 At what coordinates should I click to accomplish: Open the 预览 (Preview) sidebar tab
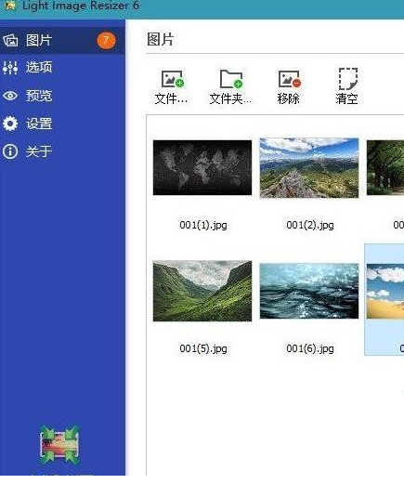click(62, 96)
